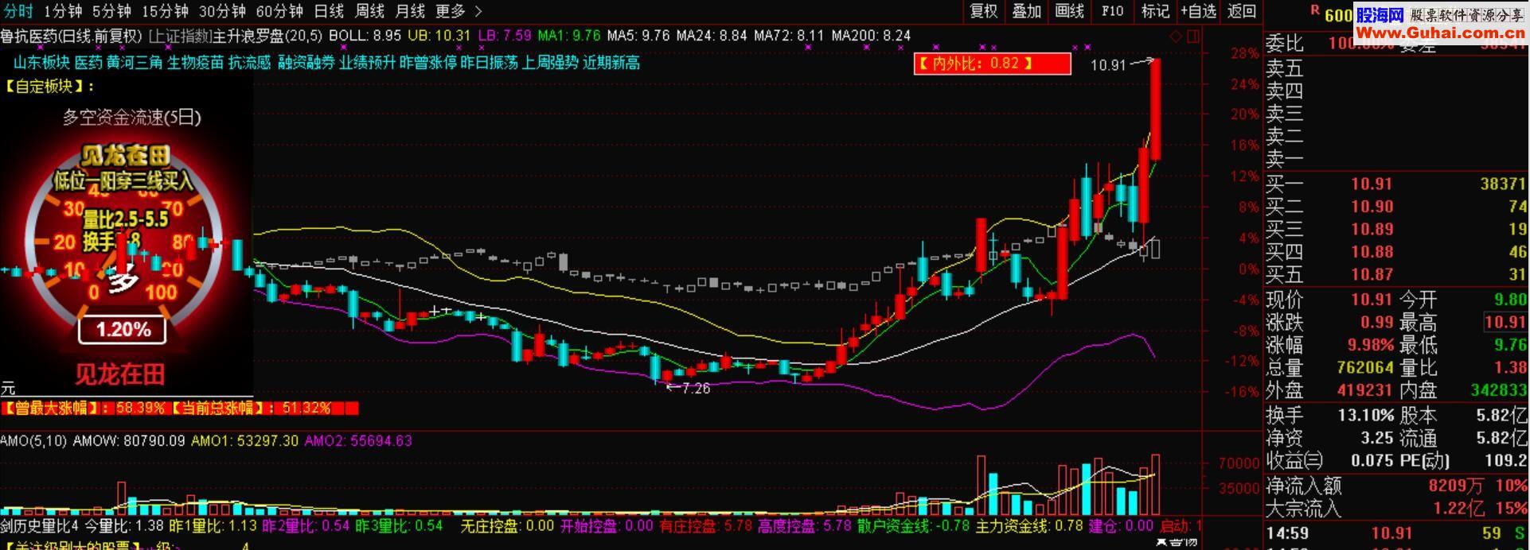Select the 60分钟 period tab

tap(279, 11)
